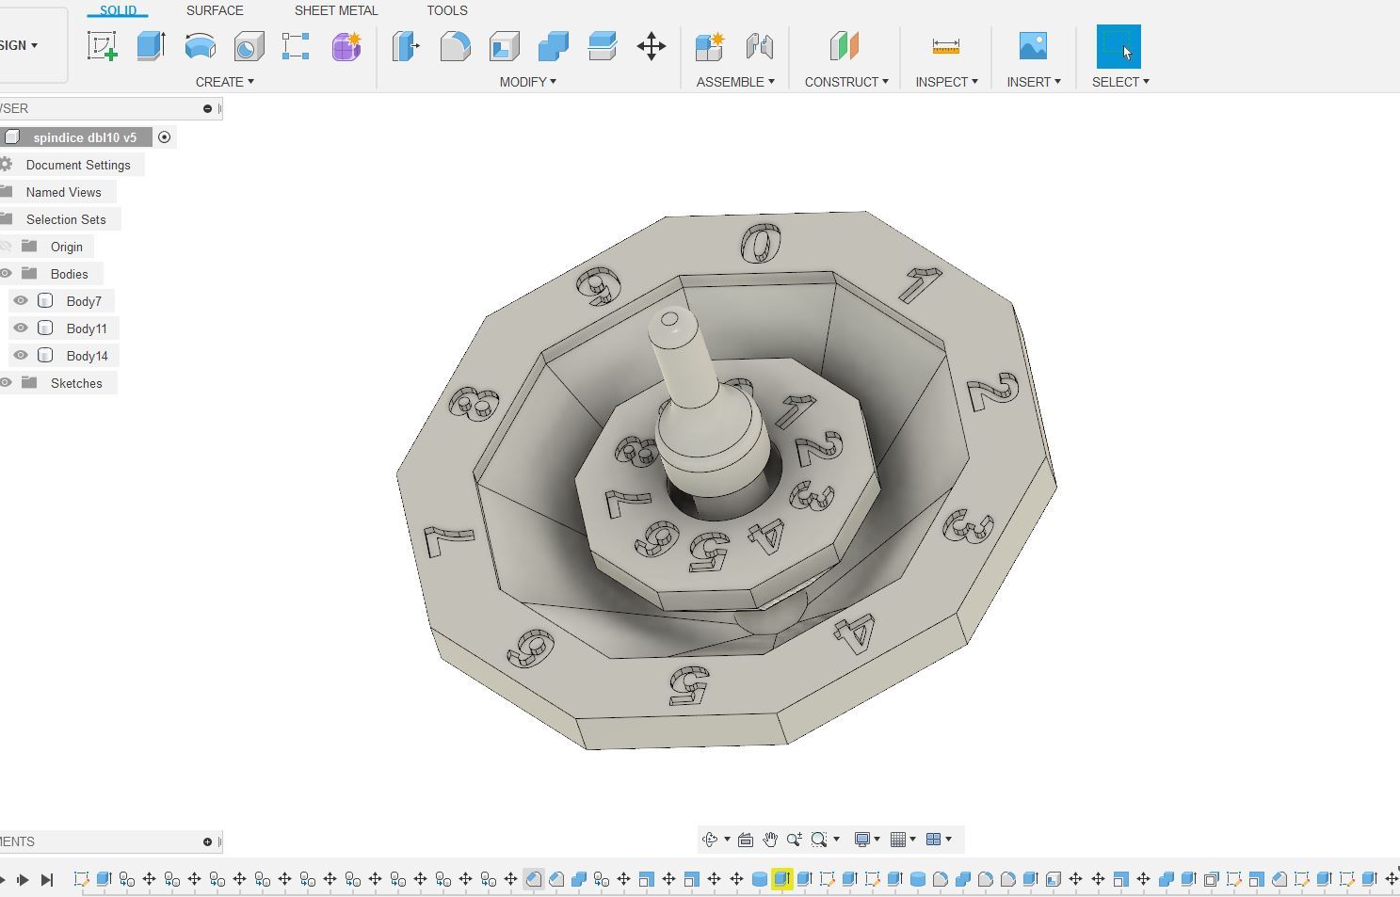Show the Sketches folder contents
This screenshot has height=897, width=1400.
76,383
